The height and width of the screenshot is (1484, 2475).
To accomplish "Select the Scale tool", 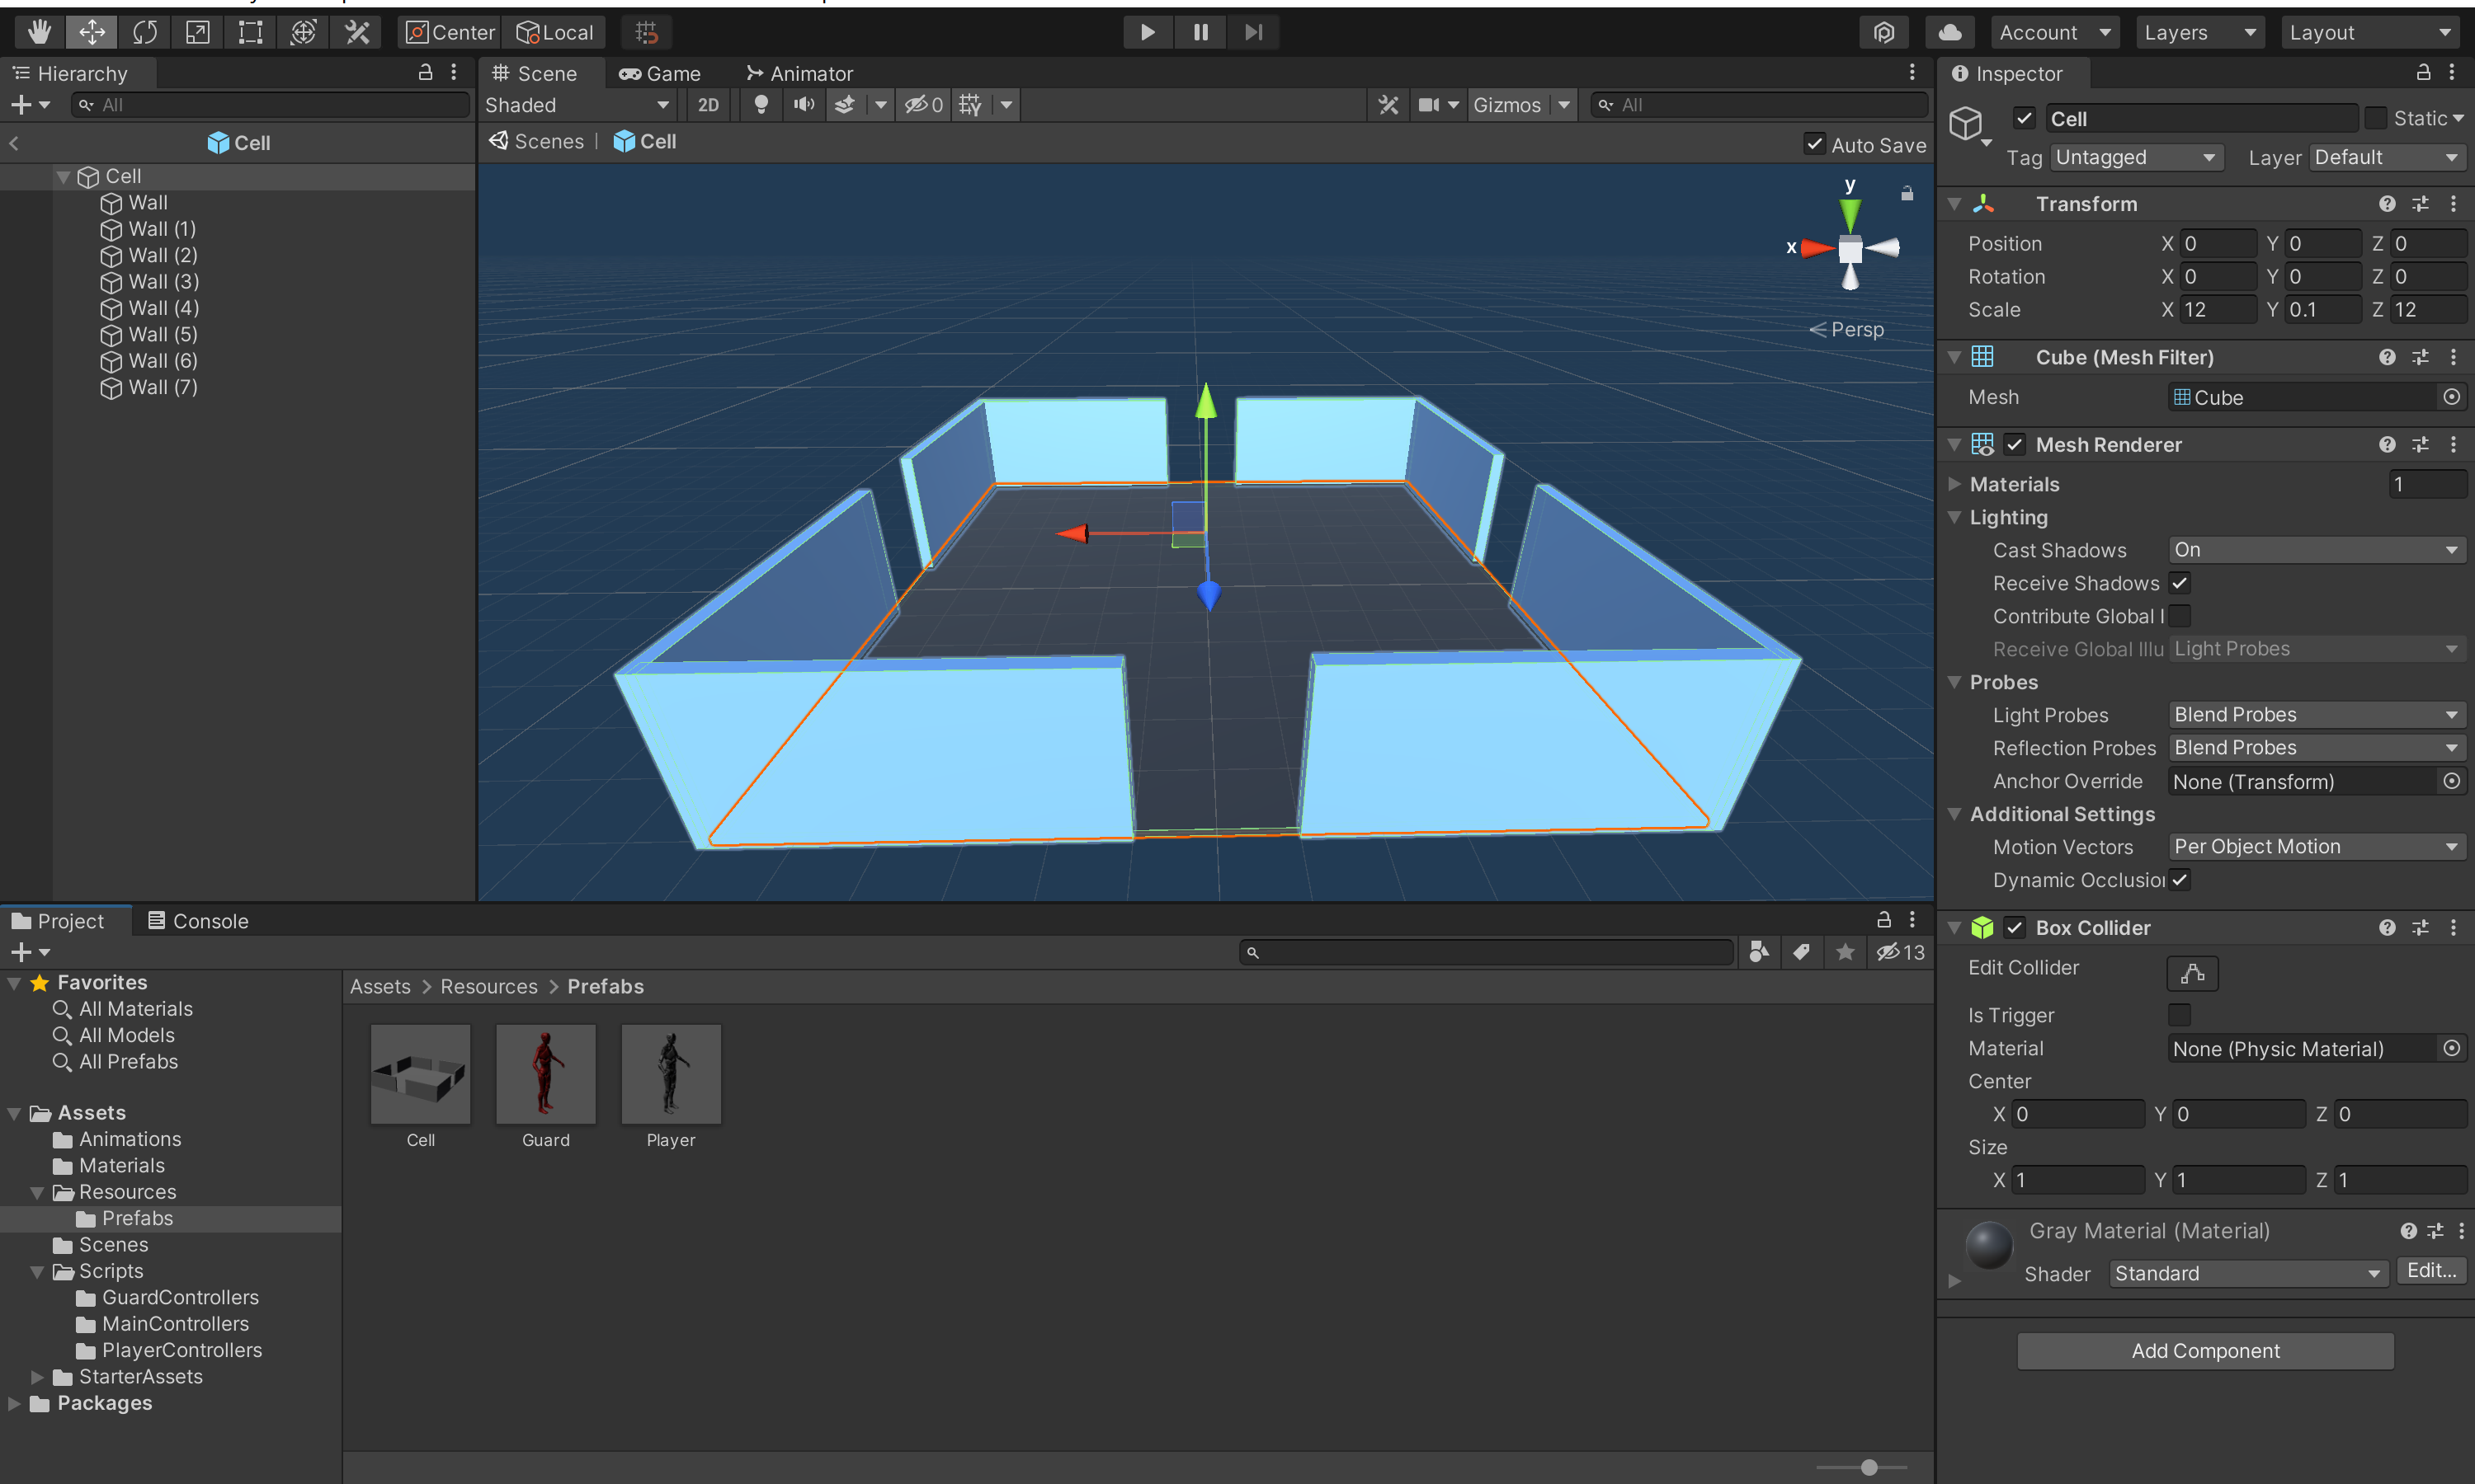I will [198, 32].
